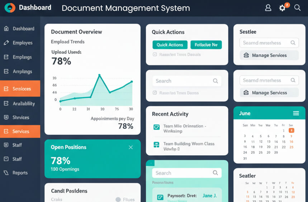
Task: Open the June calendar hamburger menu
Action: coord(296,113)
